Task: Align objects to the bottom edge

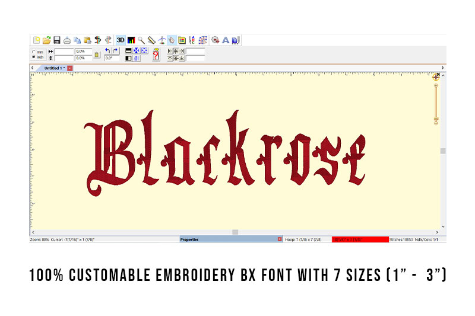Action: pyautogui.click(x=182, y=58)
